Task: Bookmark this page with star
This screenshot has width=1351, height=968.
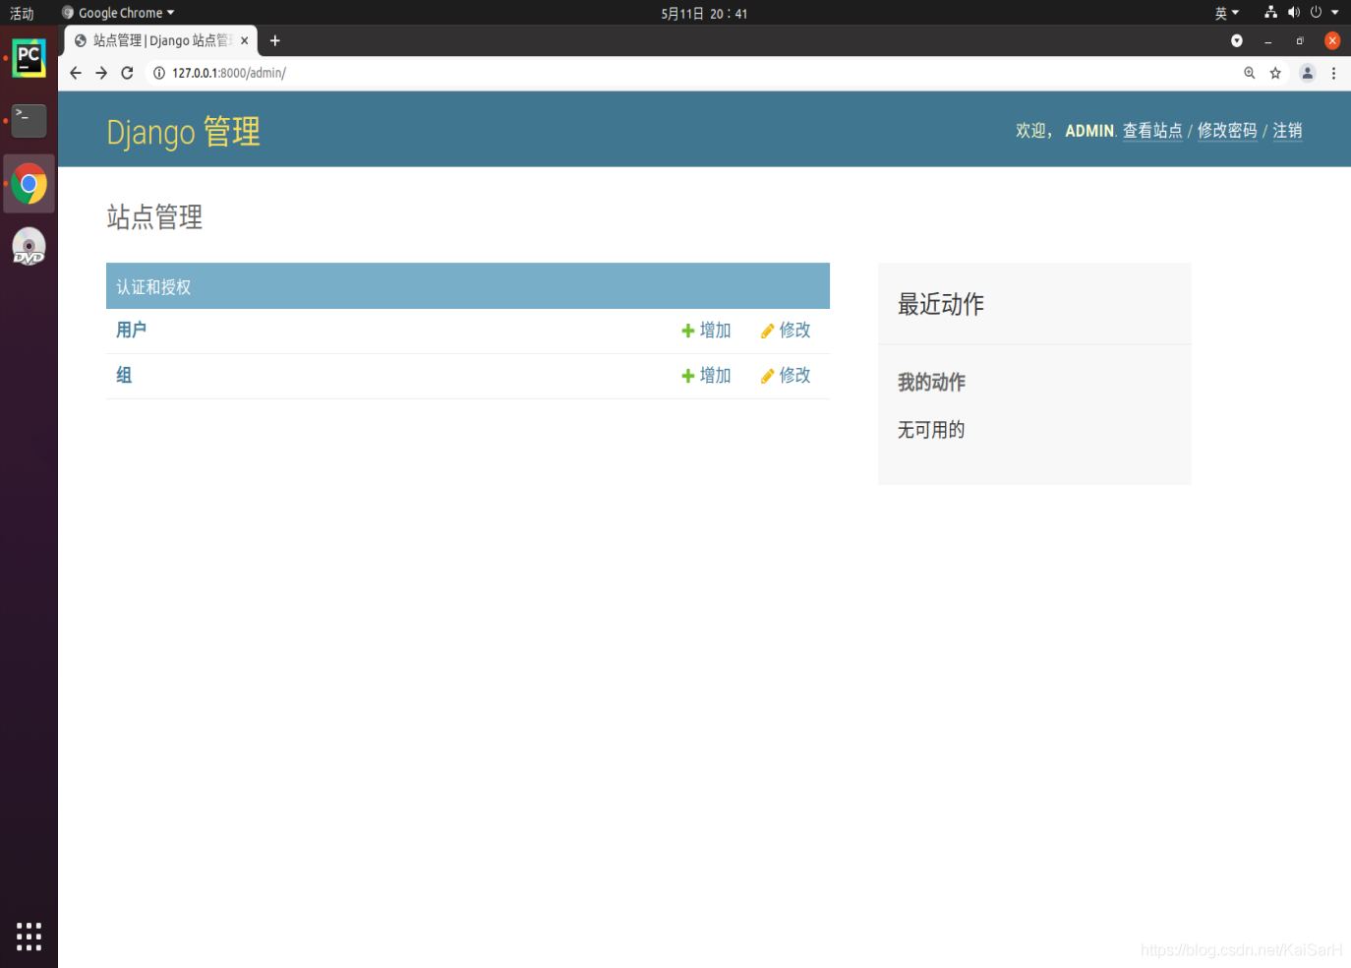Action: click(1275, 73)
